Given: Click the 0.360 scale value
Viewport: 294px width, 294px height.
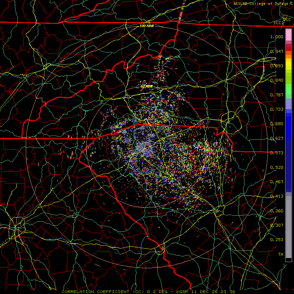Looking at the screenshot, I should 277,211.
